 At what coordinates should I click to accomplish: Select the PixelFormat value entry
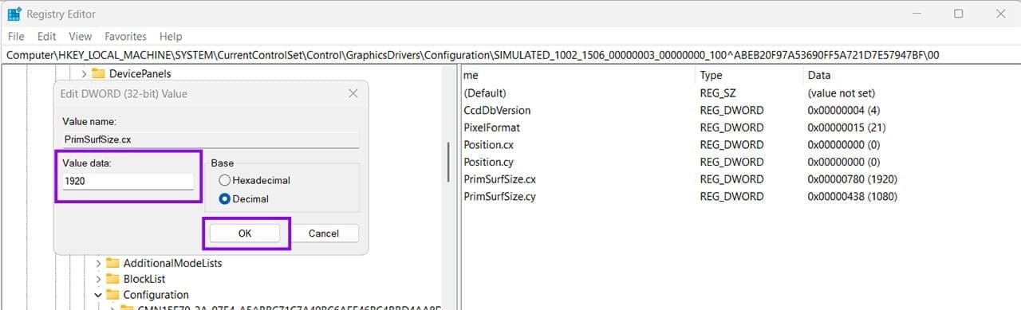point(491,128)
